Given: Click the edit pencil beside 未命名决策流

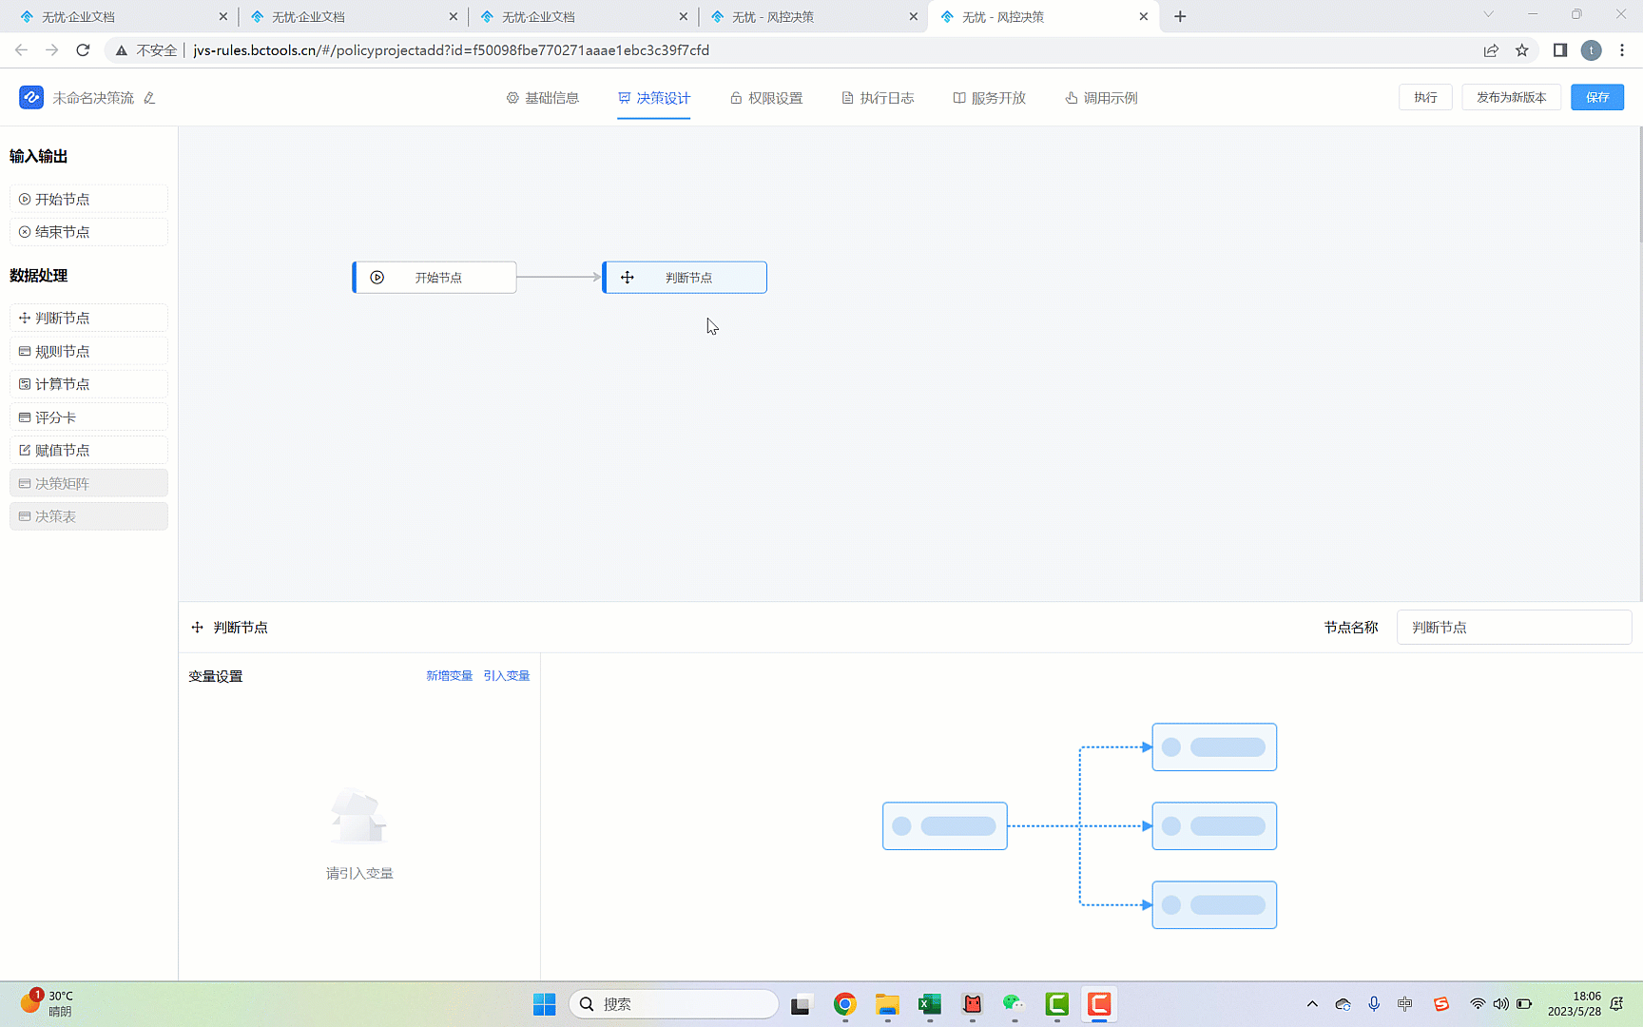Looking at the screenshot, I should coord(149,98).
